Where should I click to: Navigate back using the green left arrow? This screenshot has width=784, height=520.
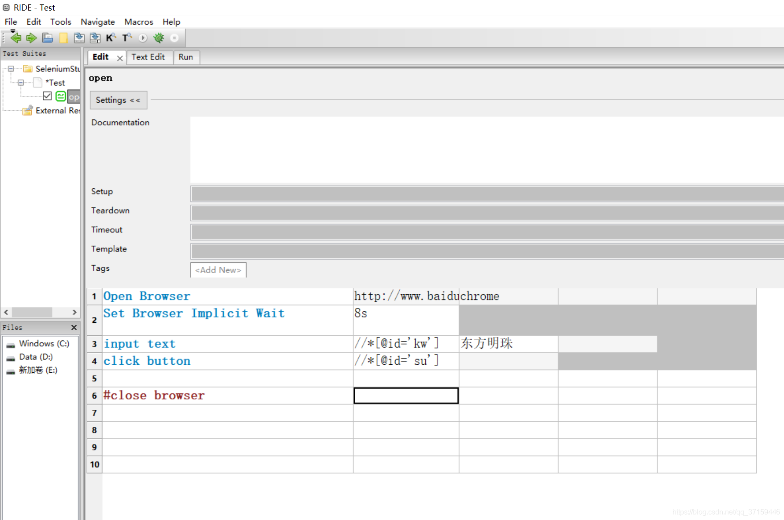point(16,38)
